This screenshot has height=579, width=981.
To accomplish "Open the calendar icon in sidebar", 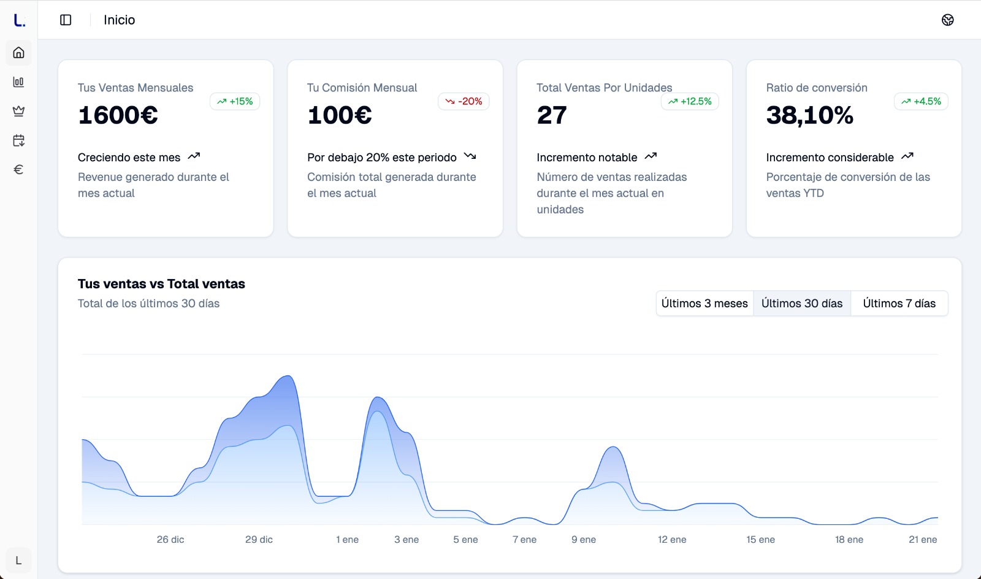I will click(x=19, y=140).
